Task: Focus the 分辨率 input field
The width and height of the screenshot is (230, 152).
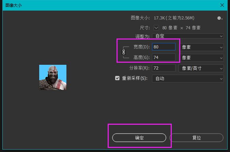Action: (164, 68)
